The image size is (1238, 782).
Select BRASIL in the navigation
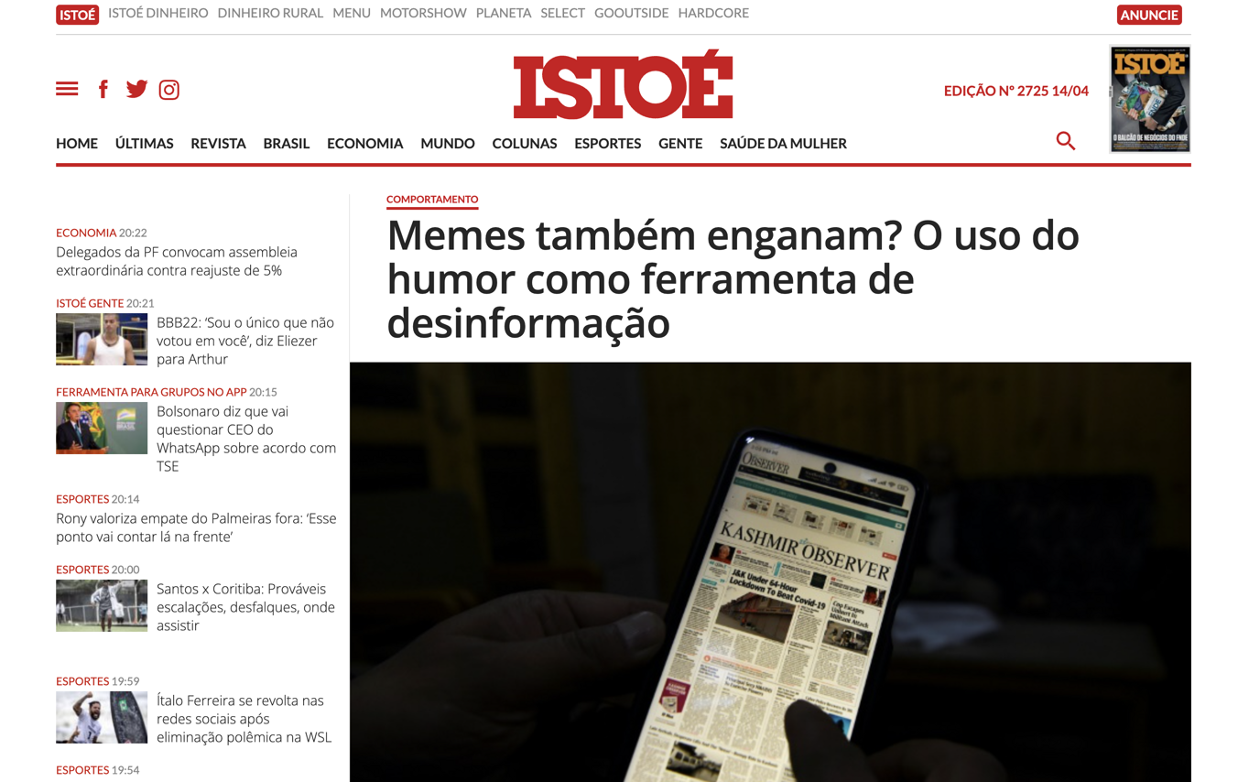click(286, 143)
